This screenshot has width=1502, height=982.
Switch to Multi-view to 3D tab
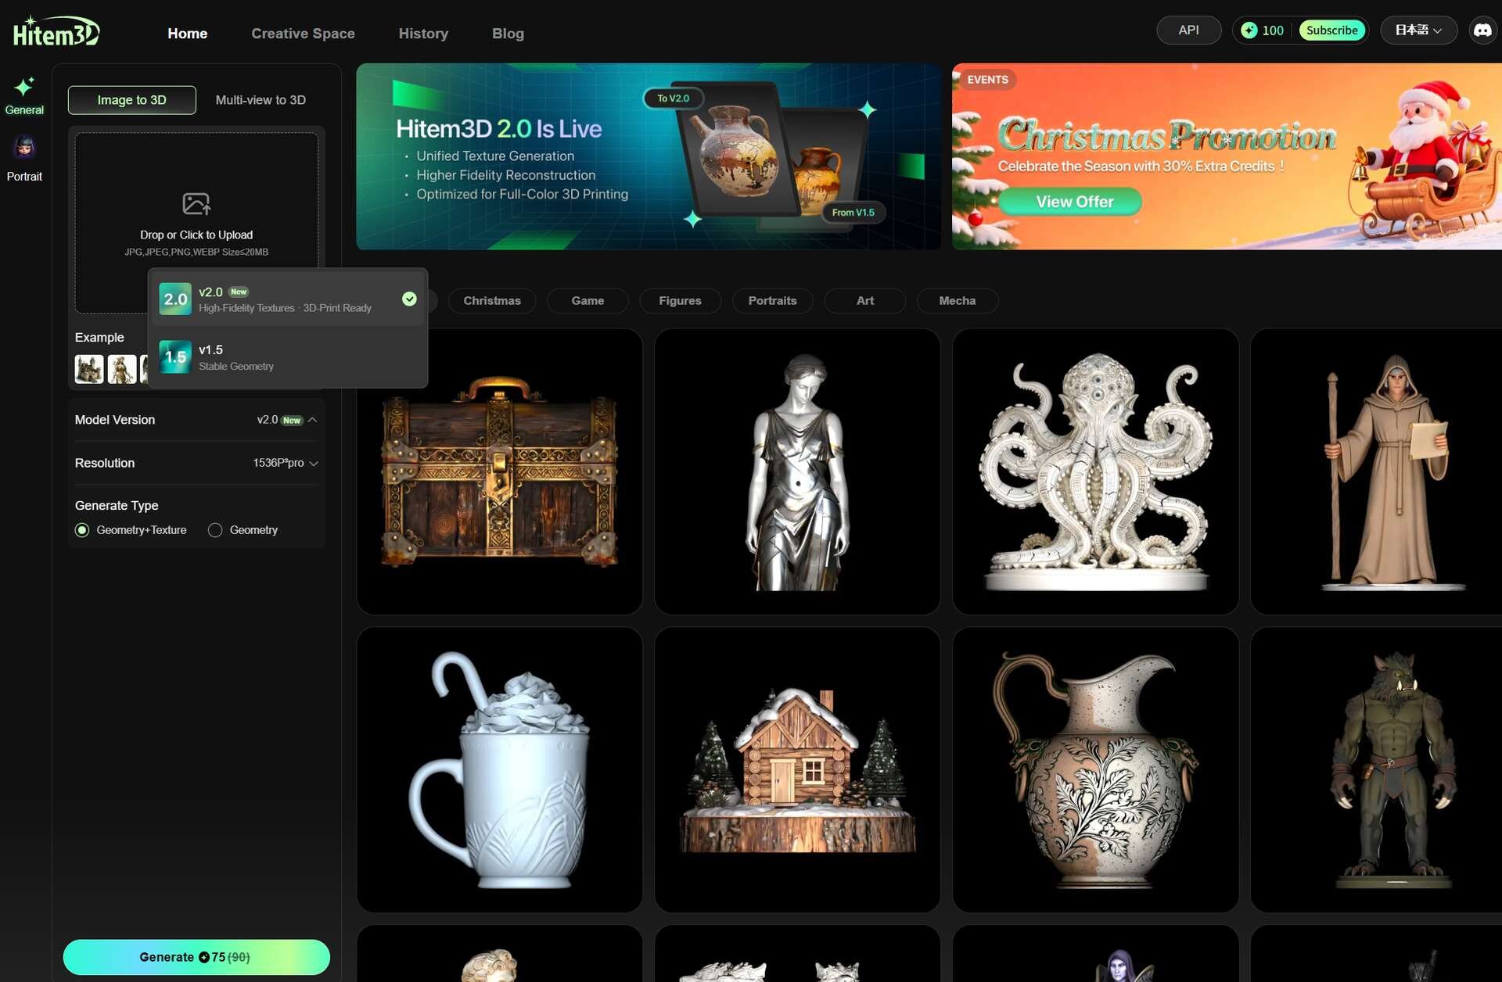point(261,100)
